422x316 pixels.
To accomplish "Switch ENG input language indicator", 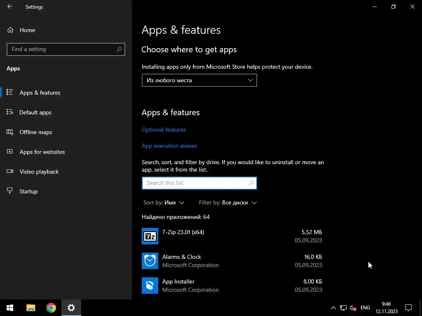I will point(365,308).
